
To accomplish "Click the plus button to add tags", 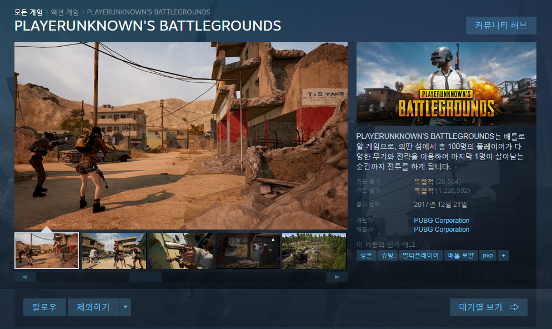I will tap(504, 256).
